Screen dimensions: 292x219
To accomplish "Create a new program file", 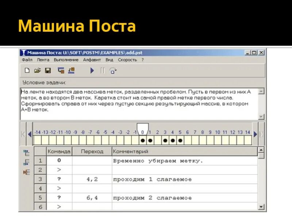I will 27,70.
